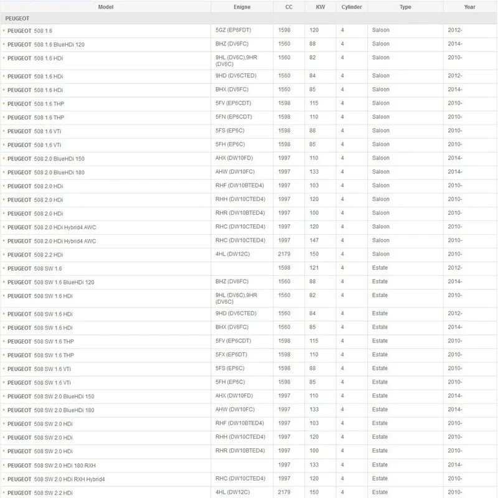The image size is (498, 498).
Task: Select PEUGEOT 508 2.0 BlueHDi 180 saloon model
Action: [46, 172]
